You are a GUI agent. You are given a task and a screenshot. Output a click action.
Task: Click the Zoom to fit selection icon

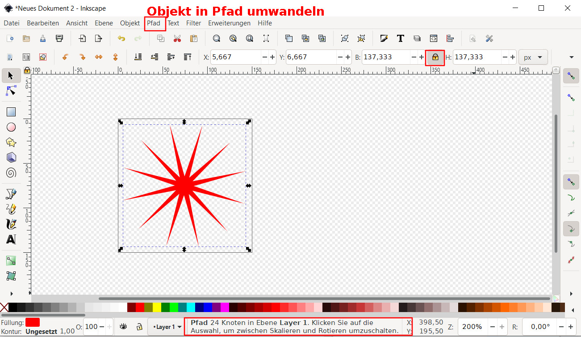pyautogui.click(x=217, y=38)
